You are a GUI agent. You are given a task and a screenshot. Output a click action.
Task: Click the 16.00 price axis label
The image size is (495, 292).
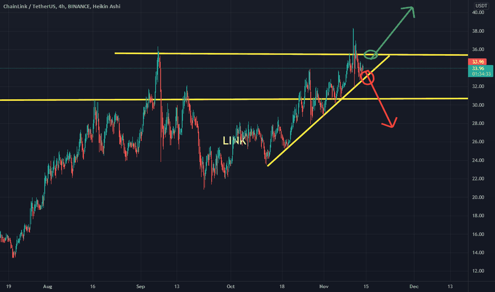pos(478,234)
